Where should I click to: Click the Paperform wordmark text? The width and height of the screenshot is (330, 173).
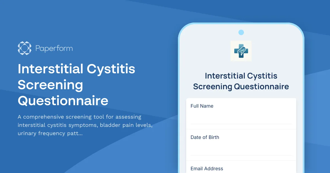[54, 48]
